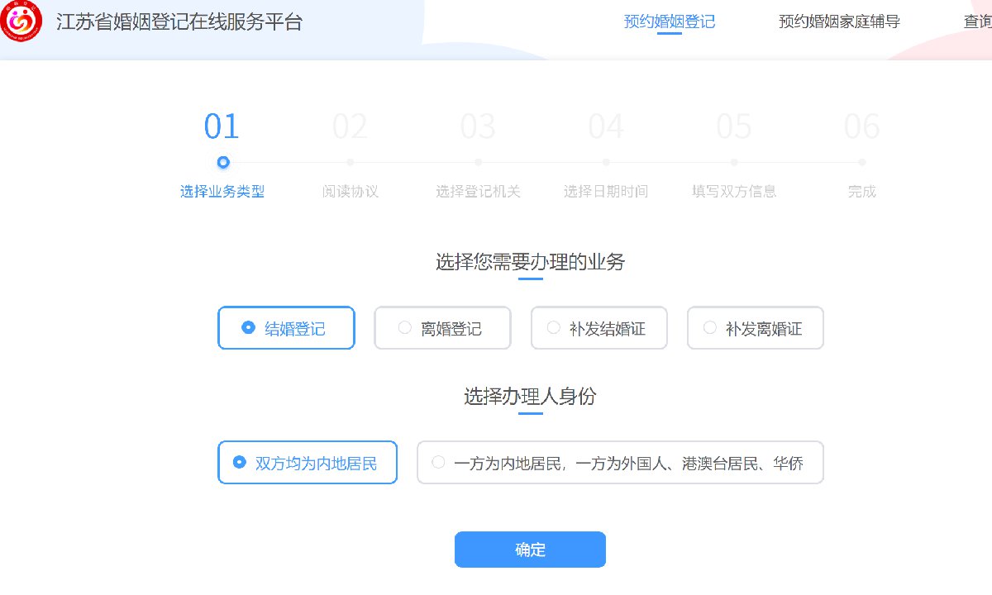Click the faded 04 step number

click(x=606, y=127)
